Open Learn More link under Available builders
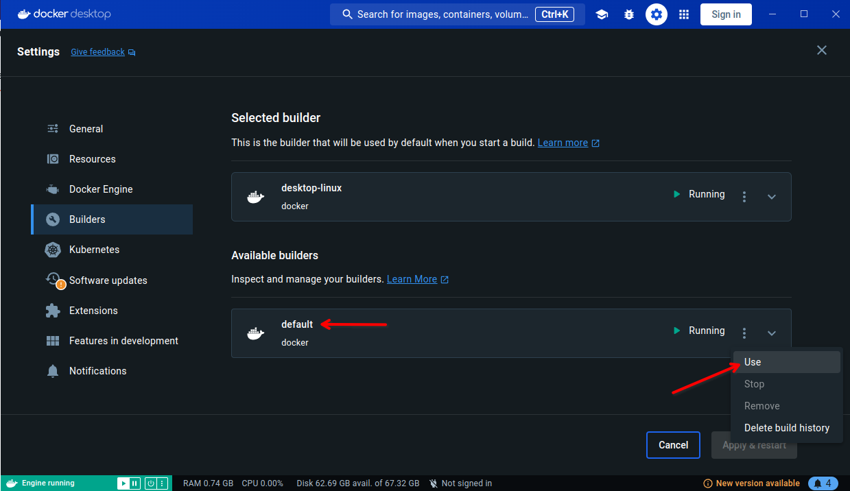The height and width of the screenshot is (491, 850). coord(412,279)
